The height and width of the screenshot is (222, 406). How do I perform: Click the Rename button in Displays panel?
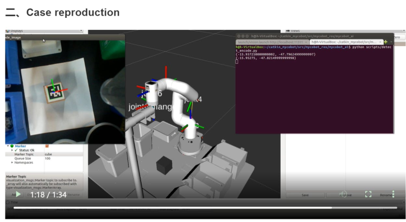(73, 194)
